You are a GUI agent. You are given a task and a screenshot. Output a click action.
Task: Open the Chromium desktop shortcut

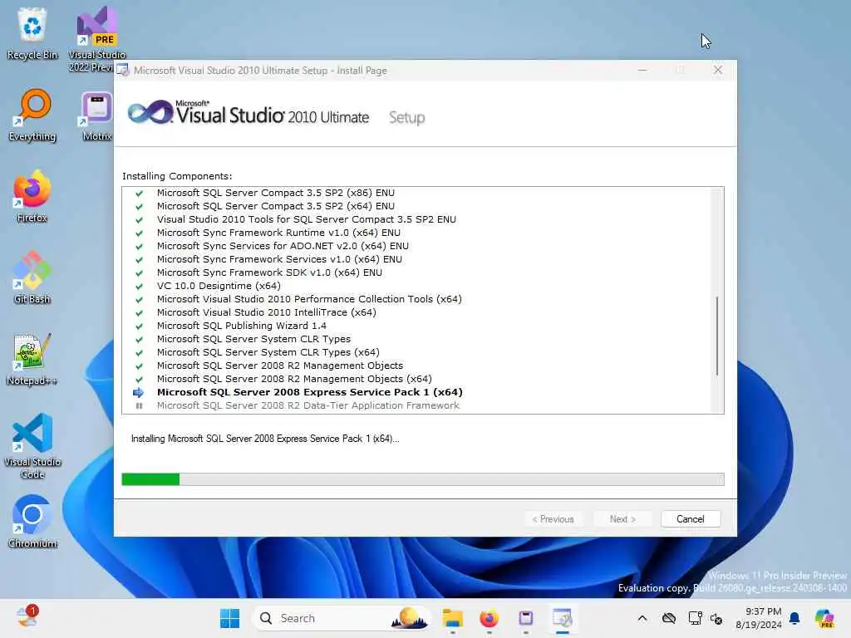[32, 522]
